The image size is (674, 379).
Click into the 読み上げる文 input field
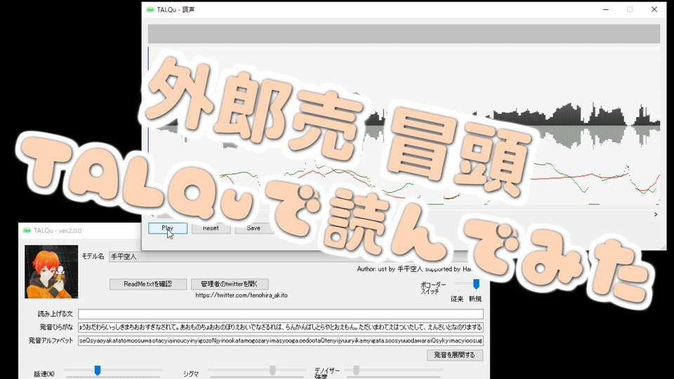(x=280, y=314)
